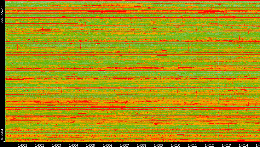Select the 14:04 time tick label
This screenshot has height=147, width=260.
coord(73,145)
